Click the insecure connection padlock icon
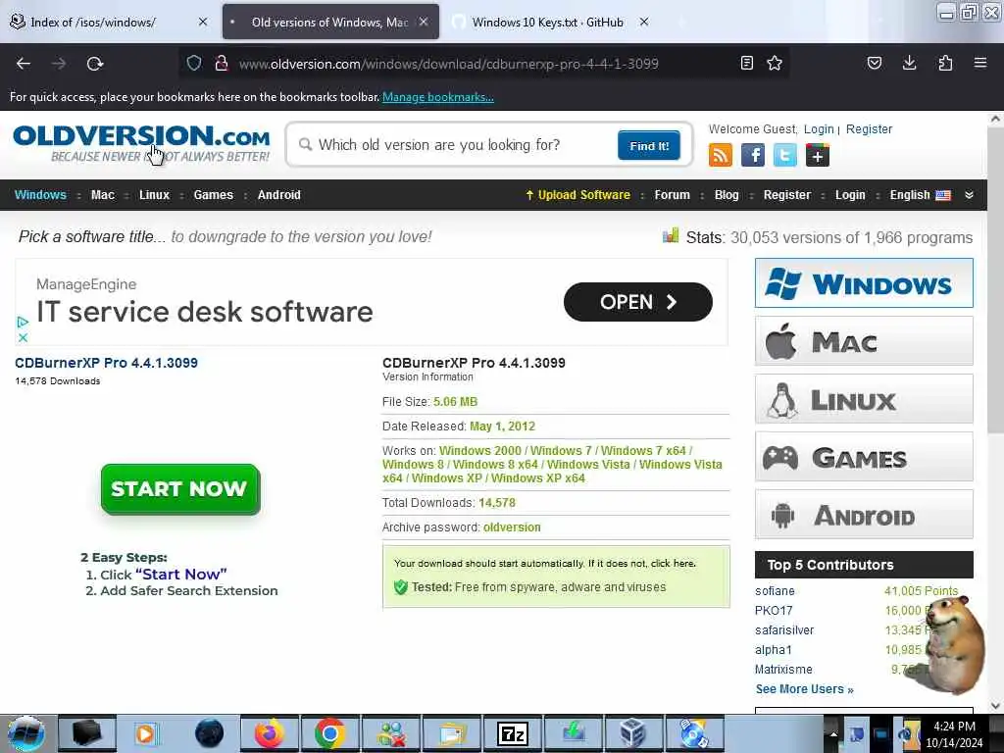 pyautogui.click(x=222, y=64)
